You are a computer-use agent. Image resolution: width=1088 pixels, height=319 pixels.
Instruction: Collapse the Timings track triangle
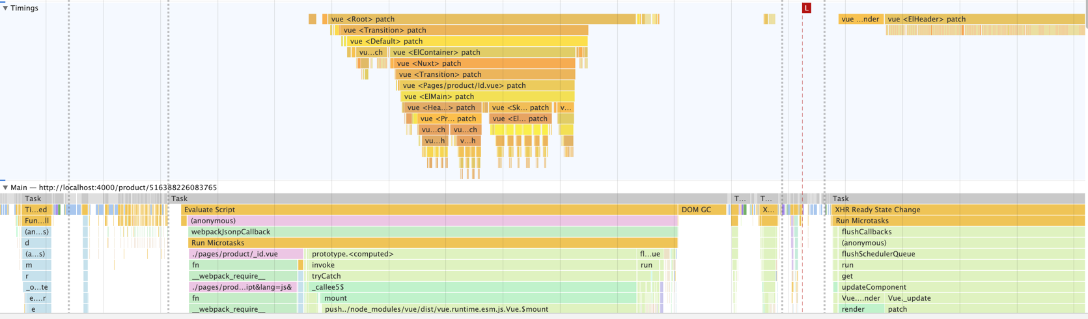[5, 8]
